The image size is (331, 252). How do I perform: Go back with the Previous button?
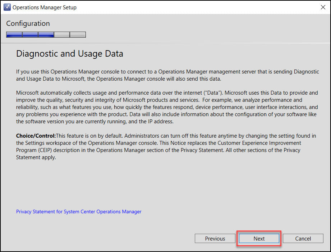(x=215, y=238)
